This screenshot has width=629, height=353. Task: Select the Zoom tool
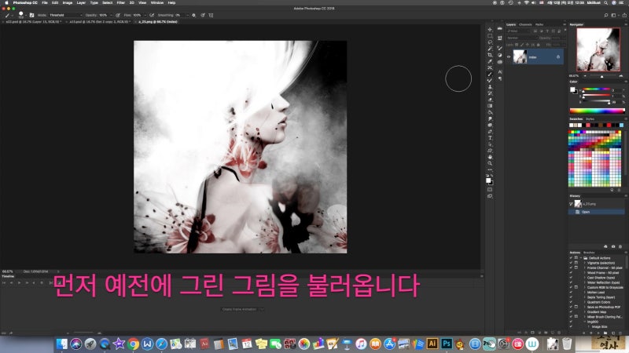point(490,163)
